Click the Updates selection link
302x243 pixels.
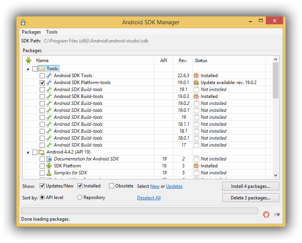coord(174,186)
